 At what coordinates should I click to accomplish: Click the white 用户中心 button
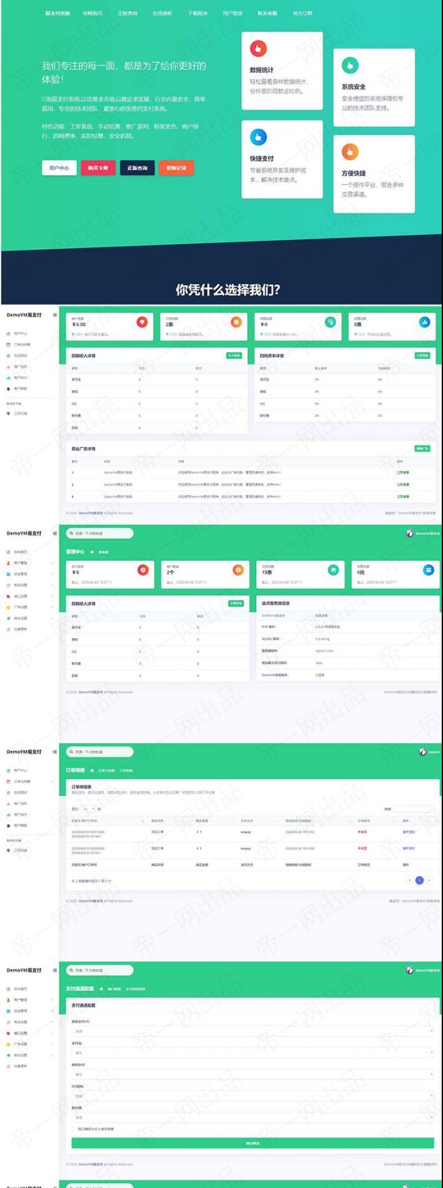click(59, 168)
